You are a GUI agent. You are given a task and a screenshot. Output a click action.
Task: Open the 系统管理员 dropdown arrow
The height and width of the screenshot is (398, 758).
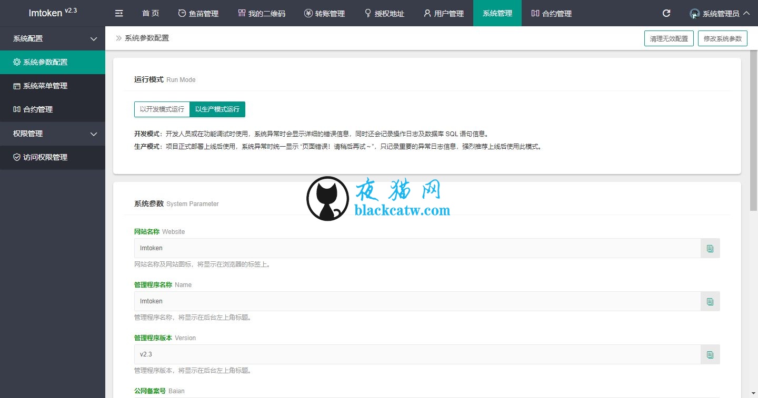coord(746,14)
